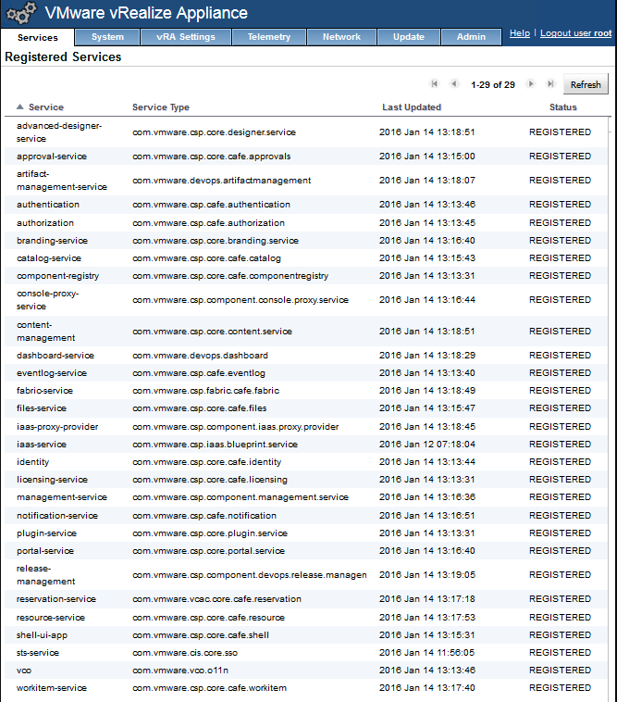This screenshot has height=702, width=617.
Task: Select the sts-service row
Action: (x=306, y=653)
